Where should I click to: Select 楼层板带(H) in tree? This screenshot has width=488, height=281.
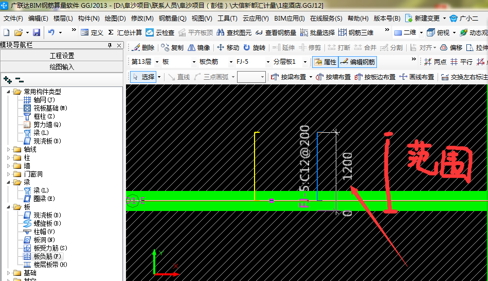pos(50,265)
